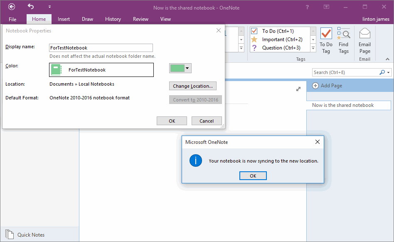Image resolution: width=394 pixels, height=242 pixels.
Task: Select the To Do Tag button
Action: click(326, 40)
